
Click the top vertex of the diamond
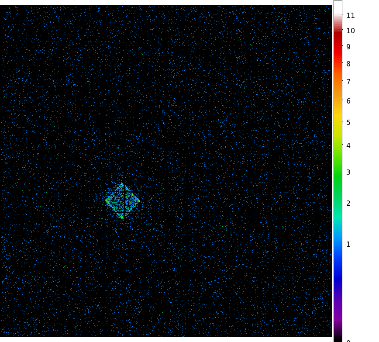[122, 184]
